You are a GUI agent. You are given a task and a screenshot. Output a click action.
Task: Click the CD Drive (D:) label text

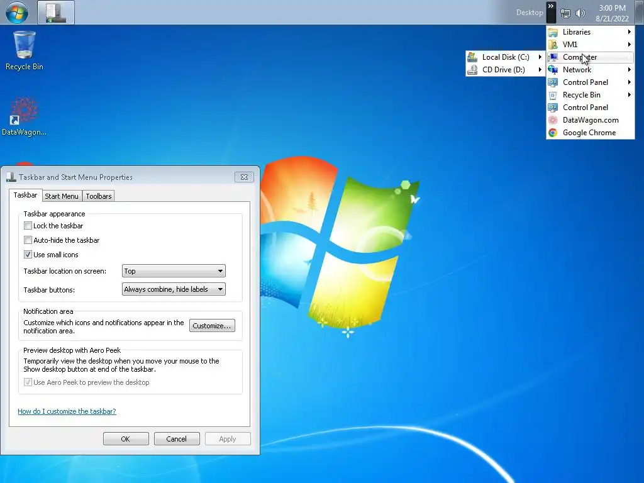(x=504, y=70)
